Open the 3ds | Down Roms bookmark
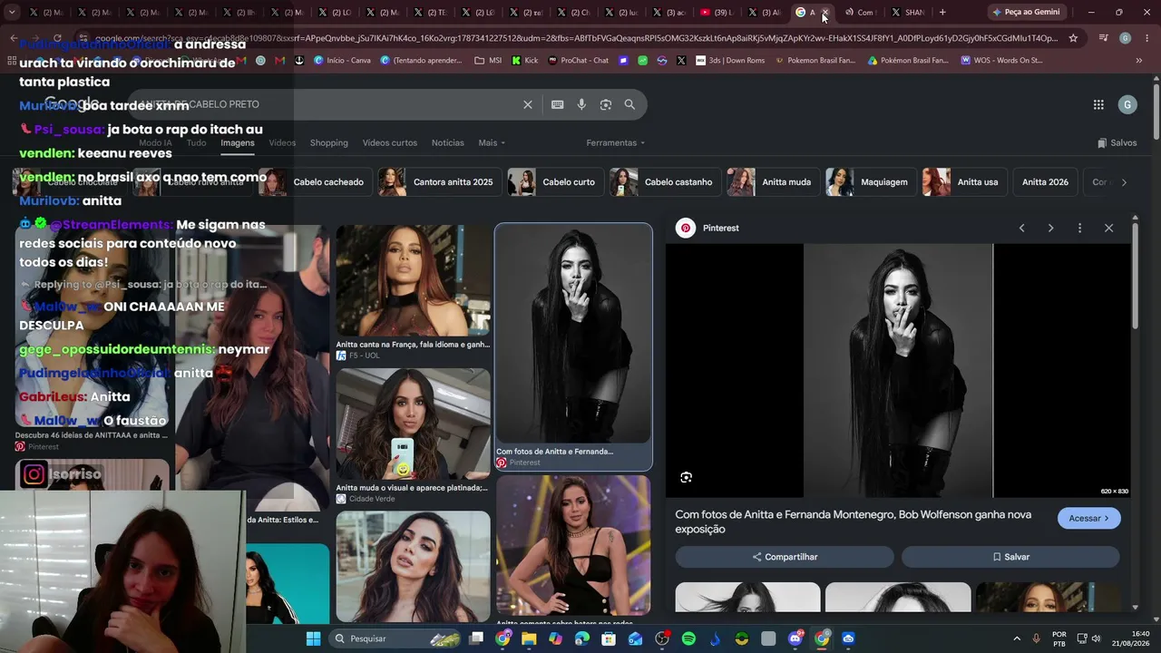 pos(729,61)
